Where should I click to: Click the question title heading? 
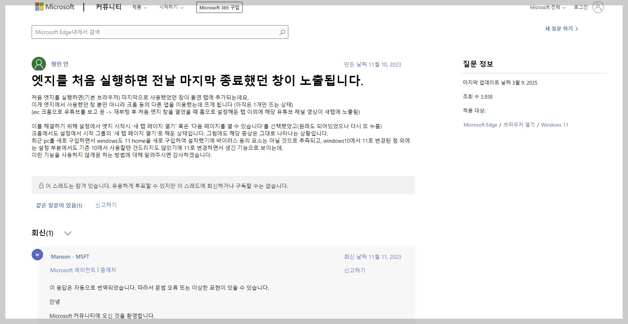[198, 80]
